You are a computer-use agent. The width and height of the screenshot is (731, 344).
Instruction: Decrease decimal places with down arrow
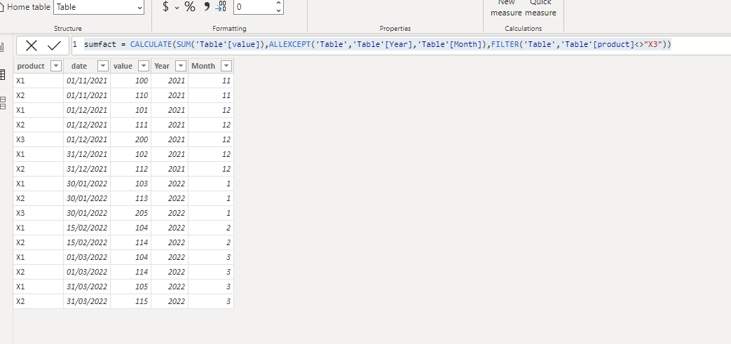click(x=278, y=11)
